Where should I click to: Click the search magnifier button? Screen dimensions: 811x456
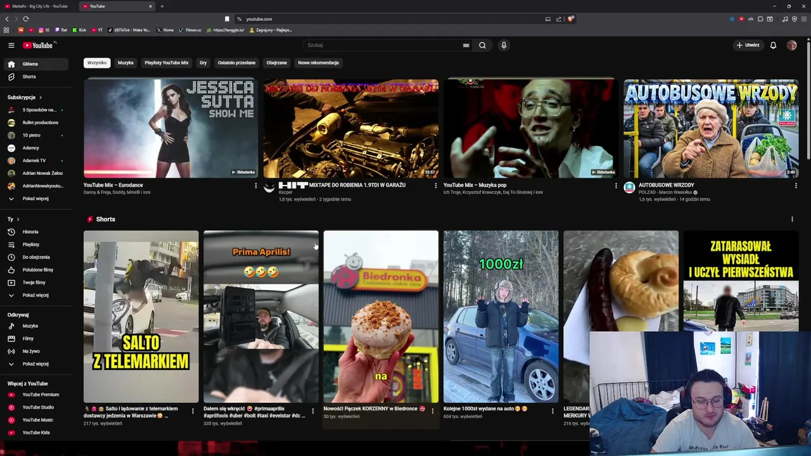point(482,45)
